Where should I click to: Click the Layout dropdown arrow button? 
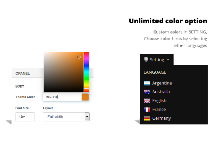[x=87, y=117]
